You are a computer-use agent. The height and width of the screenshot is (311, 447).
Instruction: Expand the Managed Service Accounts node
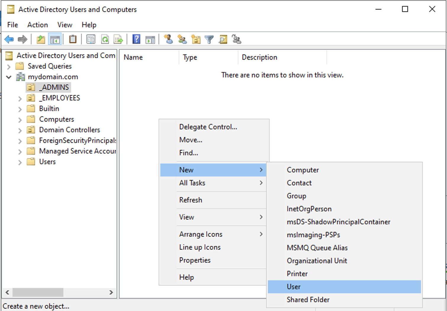click(20, 152)
